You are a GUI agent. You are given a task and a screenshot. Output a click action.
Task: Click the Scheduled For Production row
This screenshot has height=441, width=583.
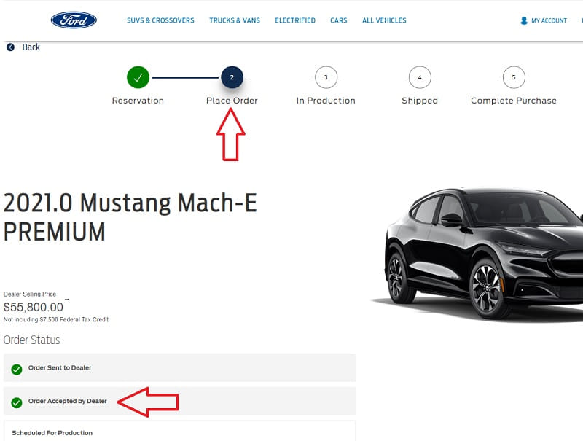pos(179,432)
